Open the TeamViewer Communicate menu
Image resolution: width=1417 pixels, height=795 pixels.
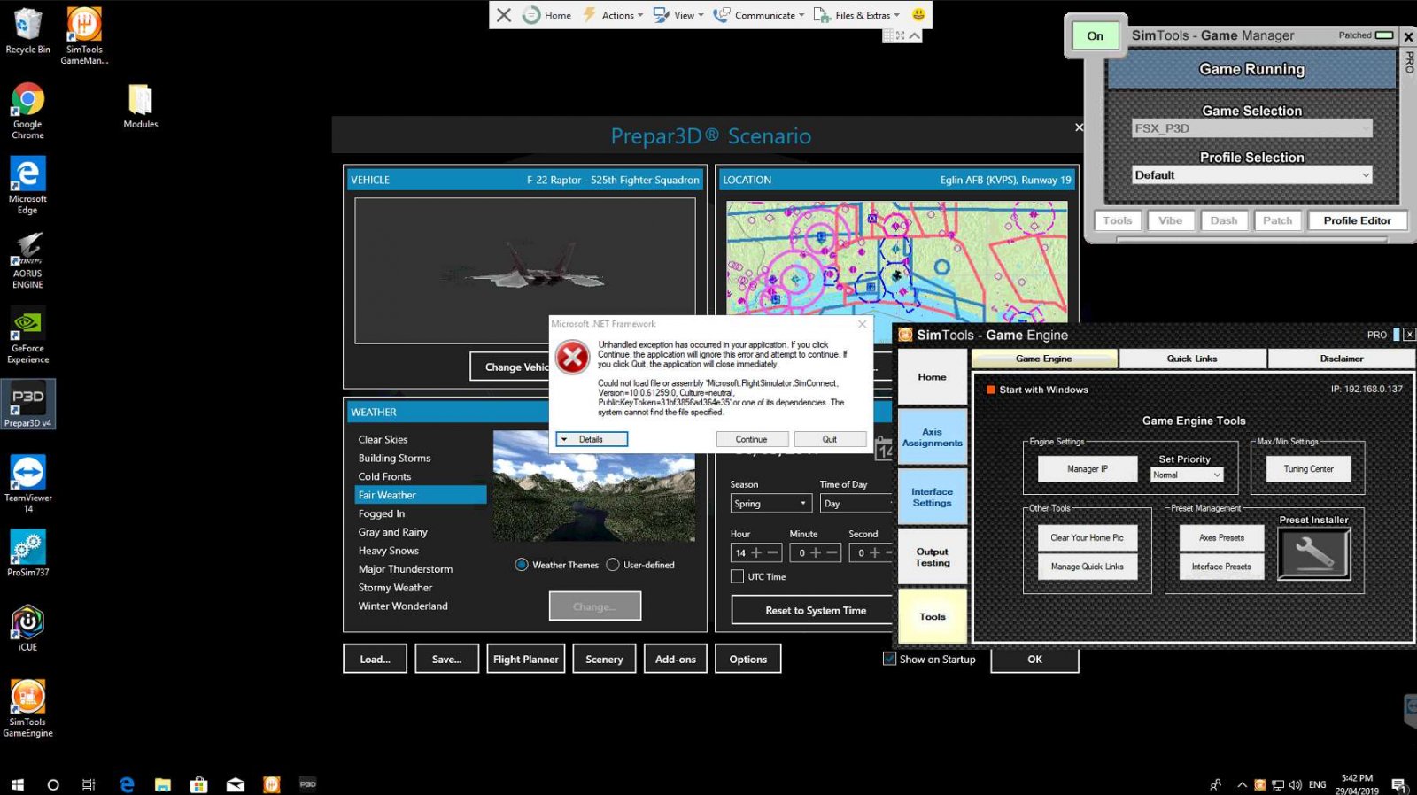(759, 15)
